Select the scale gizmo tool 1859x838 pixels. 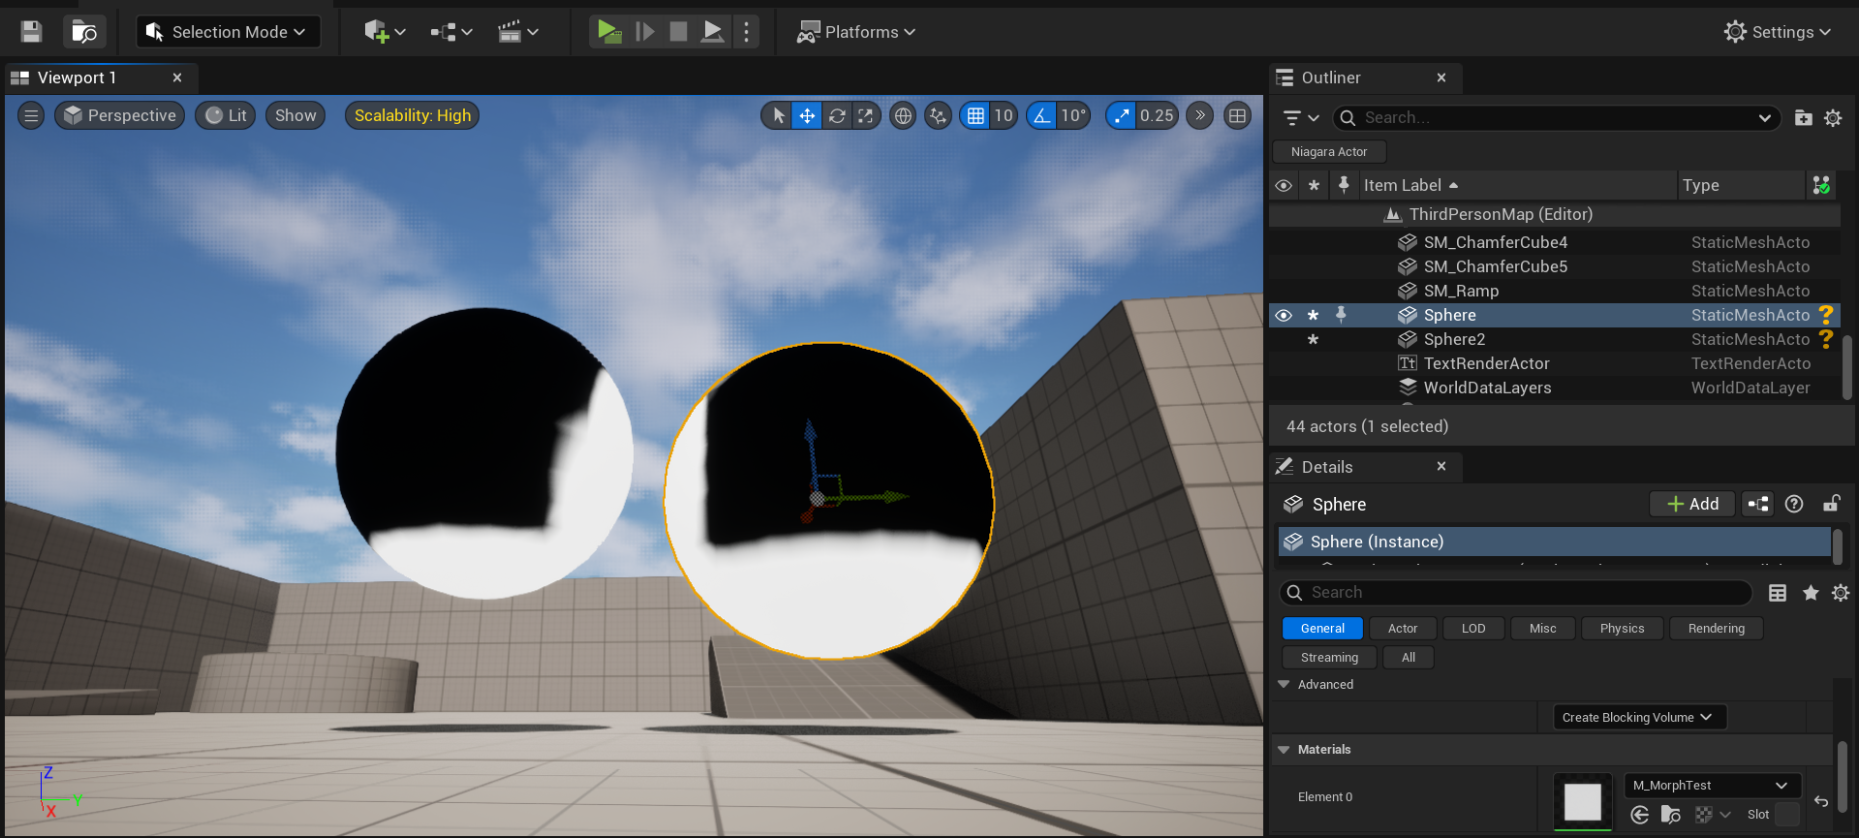pos(866,116)
